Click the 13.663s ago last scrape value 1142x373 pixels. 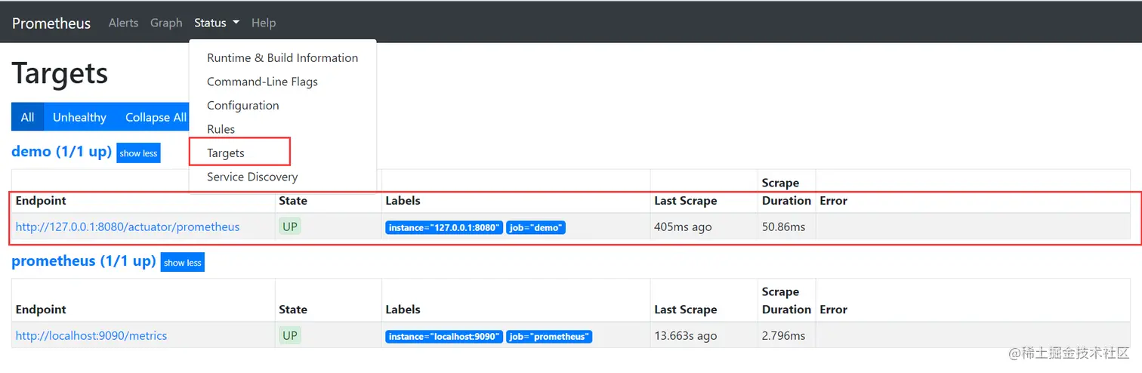pos(687,335)
